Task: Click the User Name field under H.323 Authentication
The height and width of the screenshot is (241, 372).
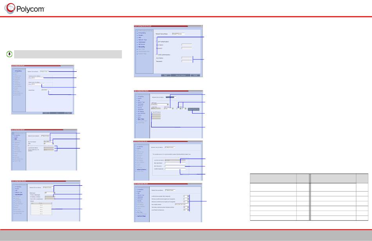Action: pos(187,58)
